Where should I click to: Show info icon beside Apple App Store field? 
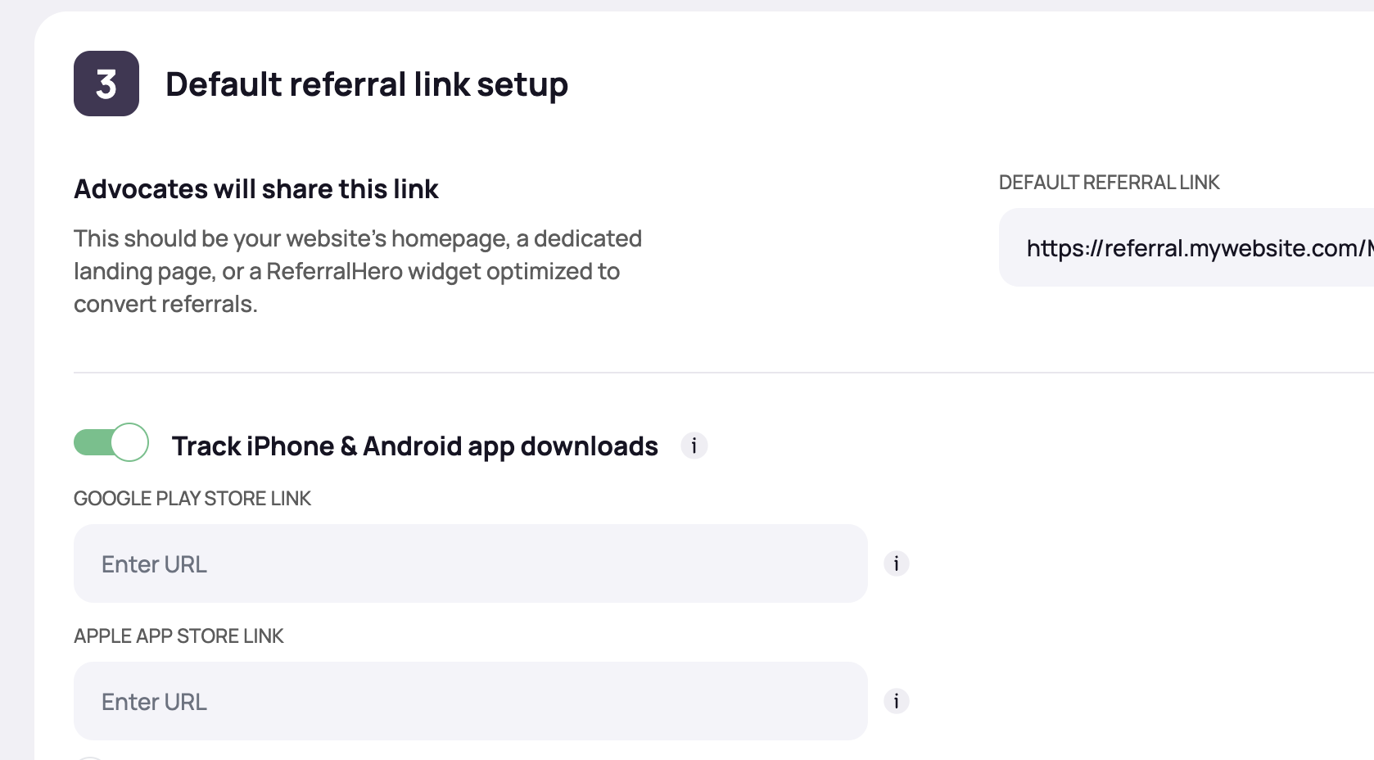click(896, 701)
